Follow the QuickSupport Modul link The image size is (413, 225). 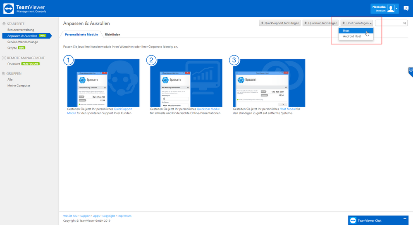pos(123,109)
